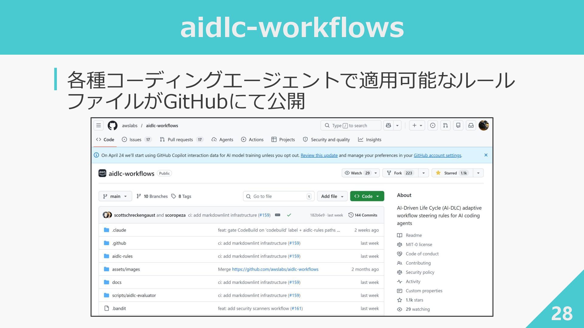Image resolution: width=584 pixels, height=328 pixels.
Task: Expand the main branch dropdown
Action: point(115,196)
